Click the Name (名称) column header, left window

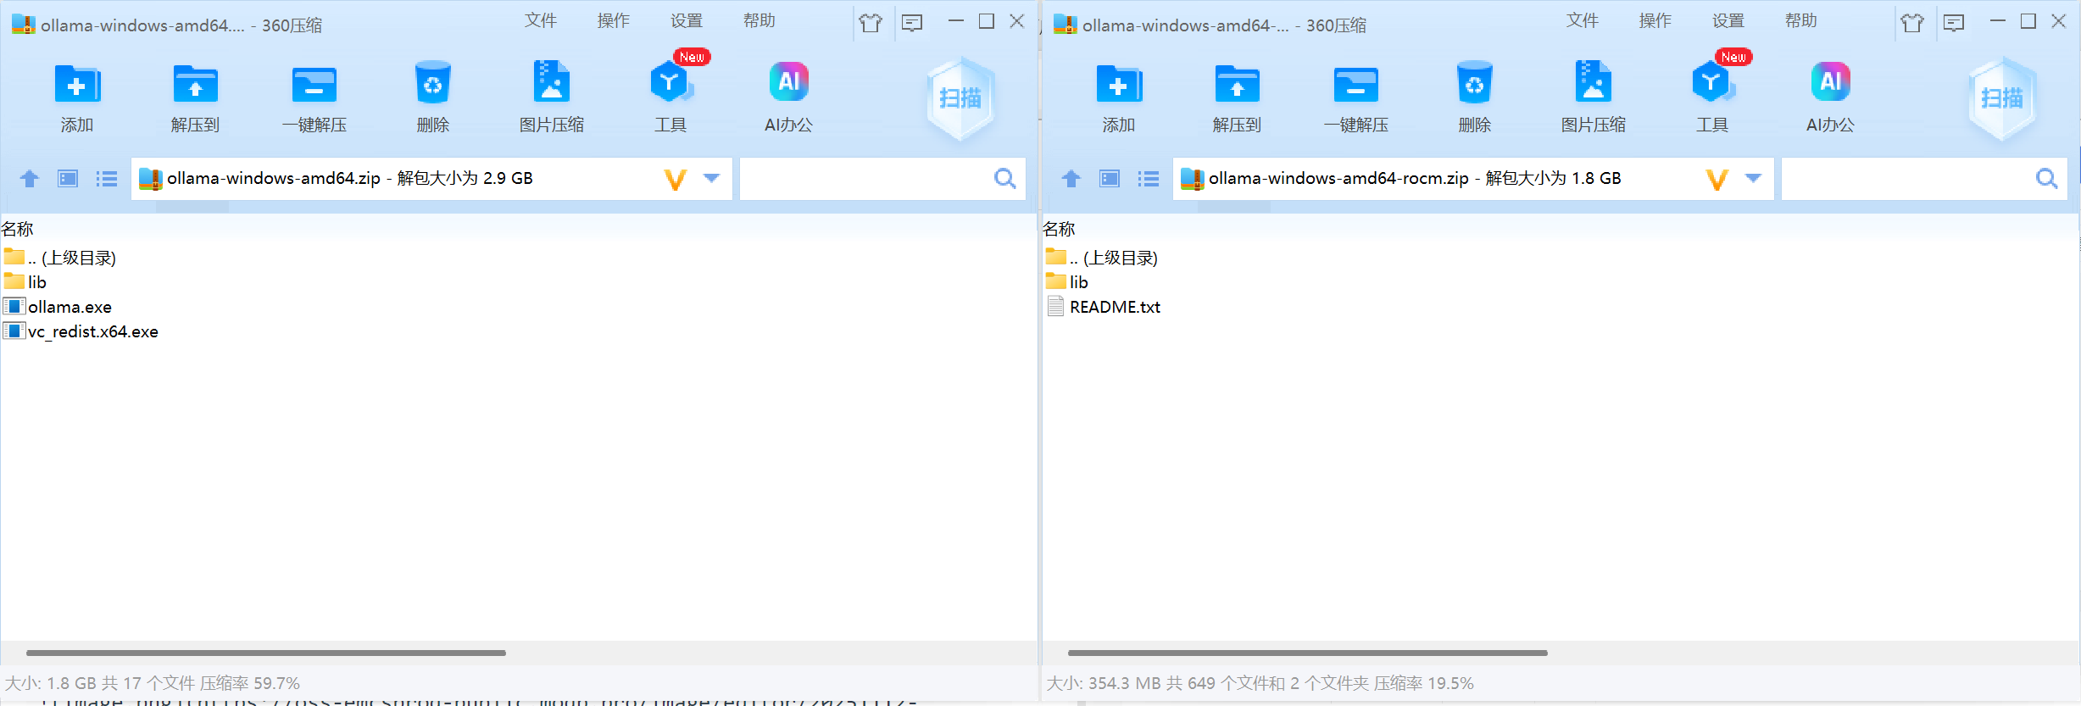pos(18,229)
